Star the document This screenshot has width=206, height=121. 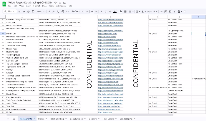click(x=55, y=3)
